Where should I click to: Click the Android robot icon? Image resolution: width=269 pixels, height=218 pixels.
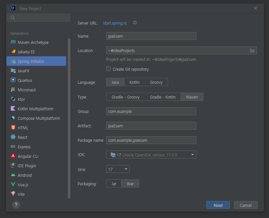click(x=13, y=175)
